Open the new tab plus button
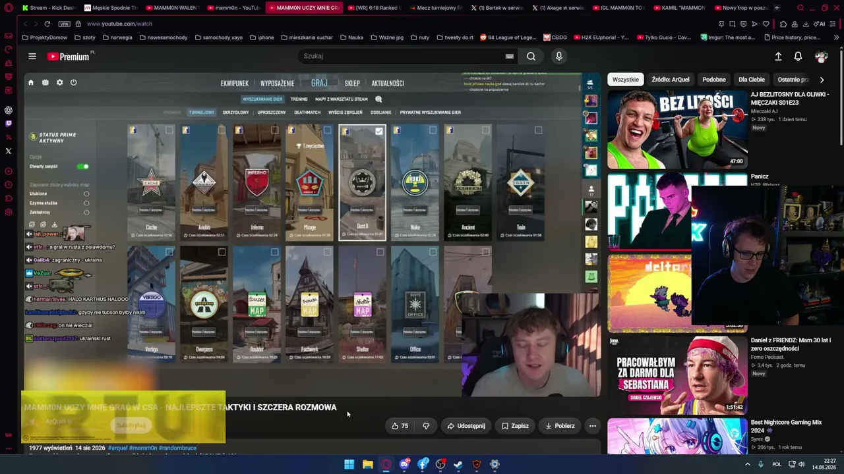This screenshot has width=844, height=474. (776, 8)
